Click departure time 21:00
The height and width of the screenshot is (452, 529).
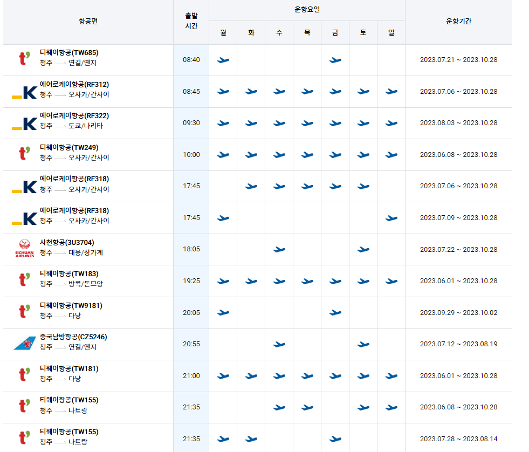tap(191, 376)
